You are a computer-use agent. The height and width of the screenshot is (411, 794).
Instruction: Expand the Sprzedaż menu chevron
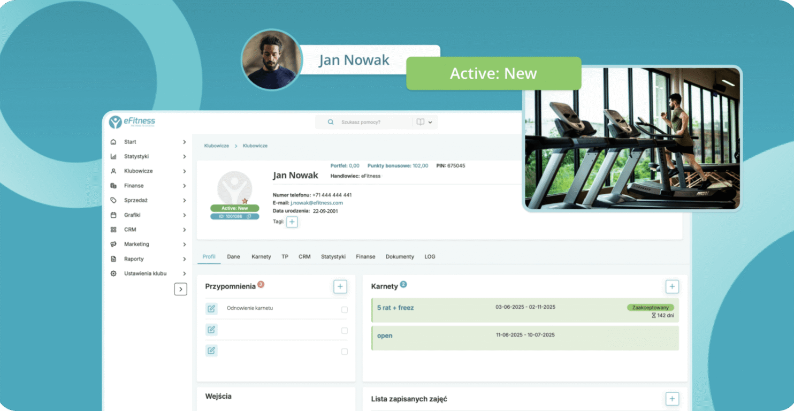click(184, 200)
